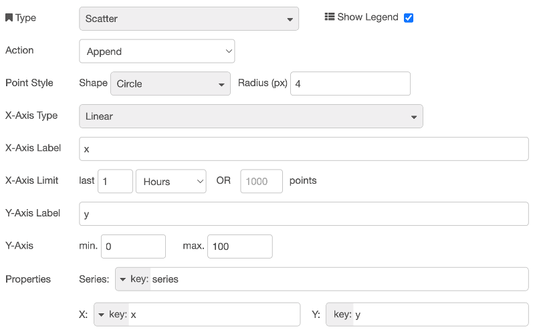Click the X-Axis Limit last value field

[x=115, y=181]
